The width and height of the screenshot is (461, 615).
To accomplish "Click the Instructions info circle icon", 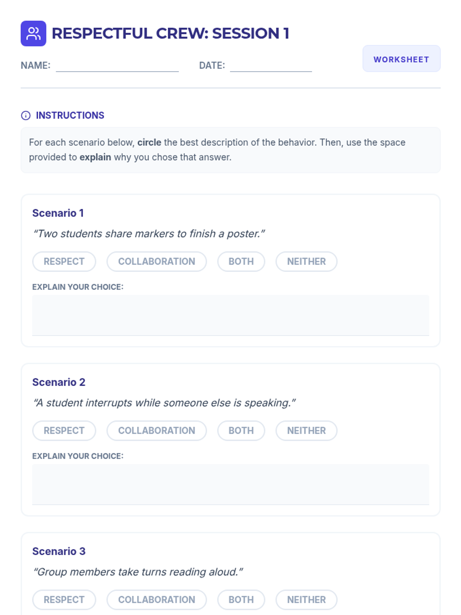I will pos(26,115).
